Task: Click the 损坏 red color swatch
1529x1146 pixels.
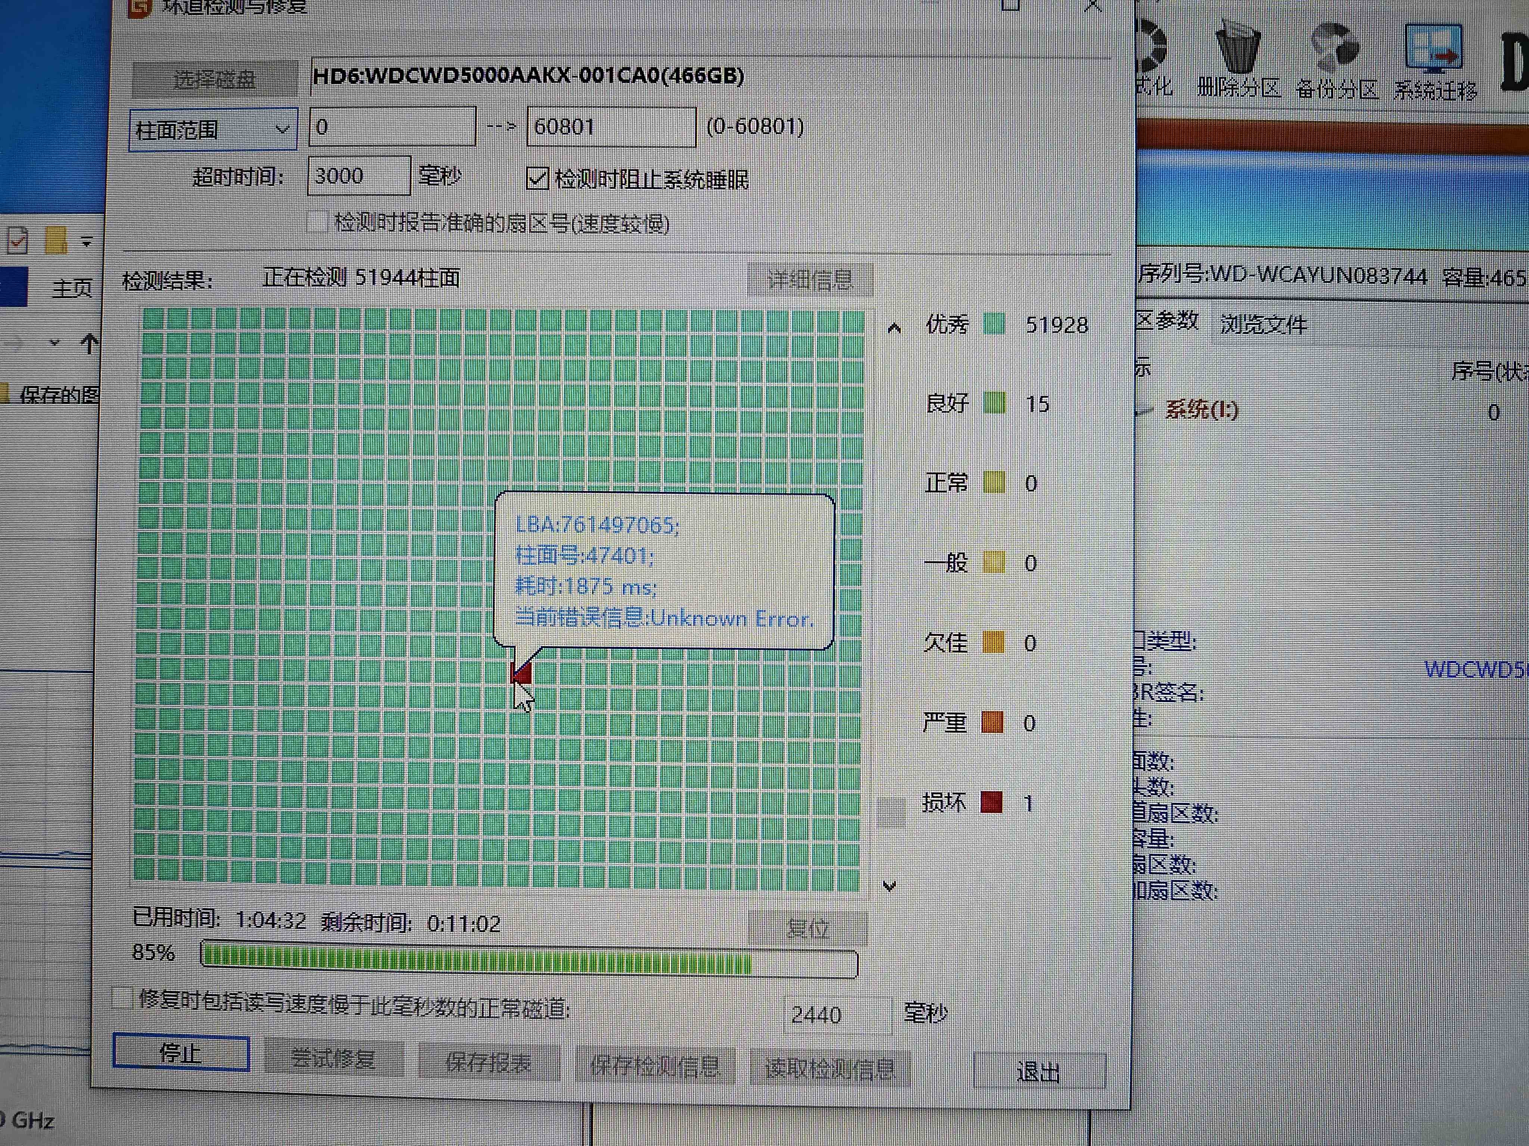Action: pos(991,802)
